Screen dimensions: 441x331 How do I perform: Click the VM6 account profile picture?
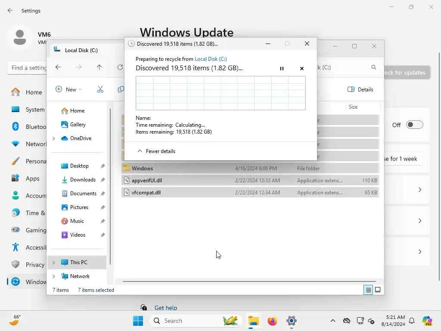(20, 37)
